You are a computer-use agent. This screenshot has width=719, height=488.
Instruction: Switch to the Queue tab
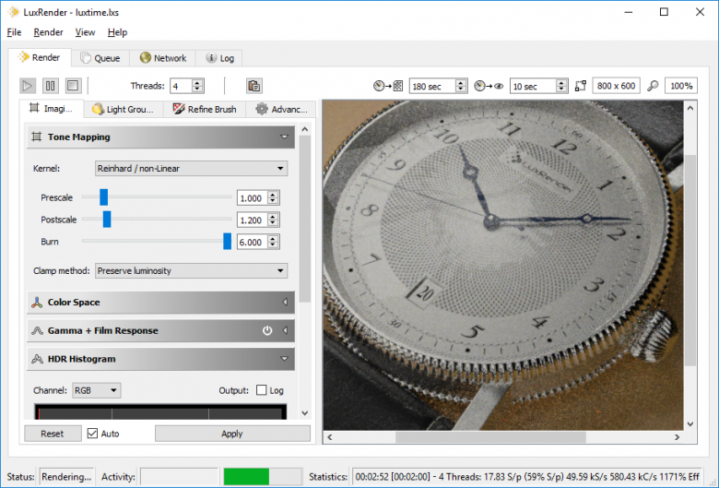click(x=100, y=58)
